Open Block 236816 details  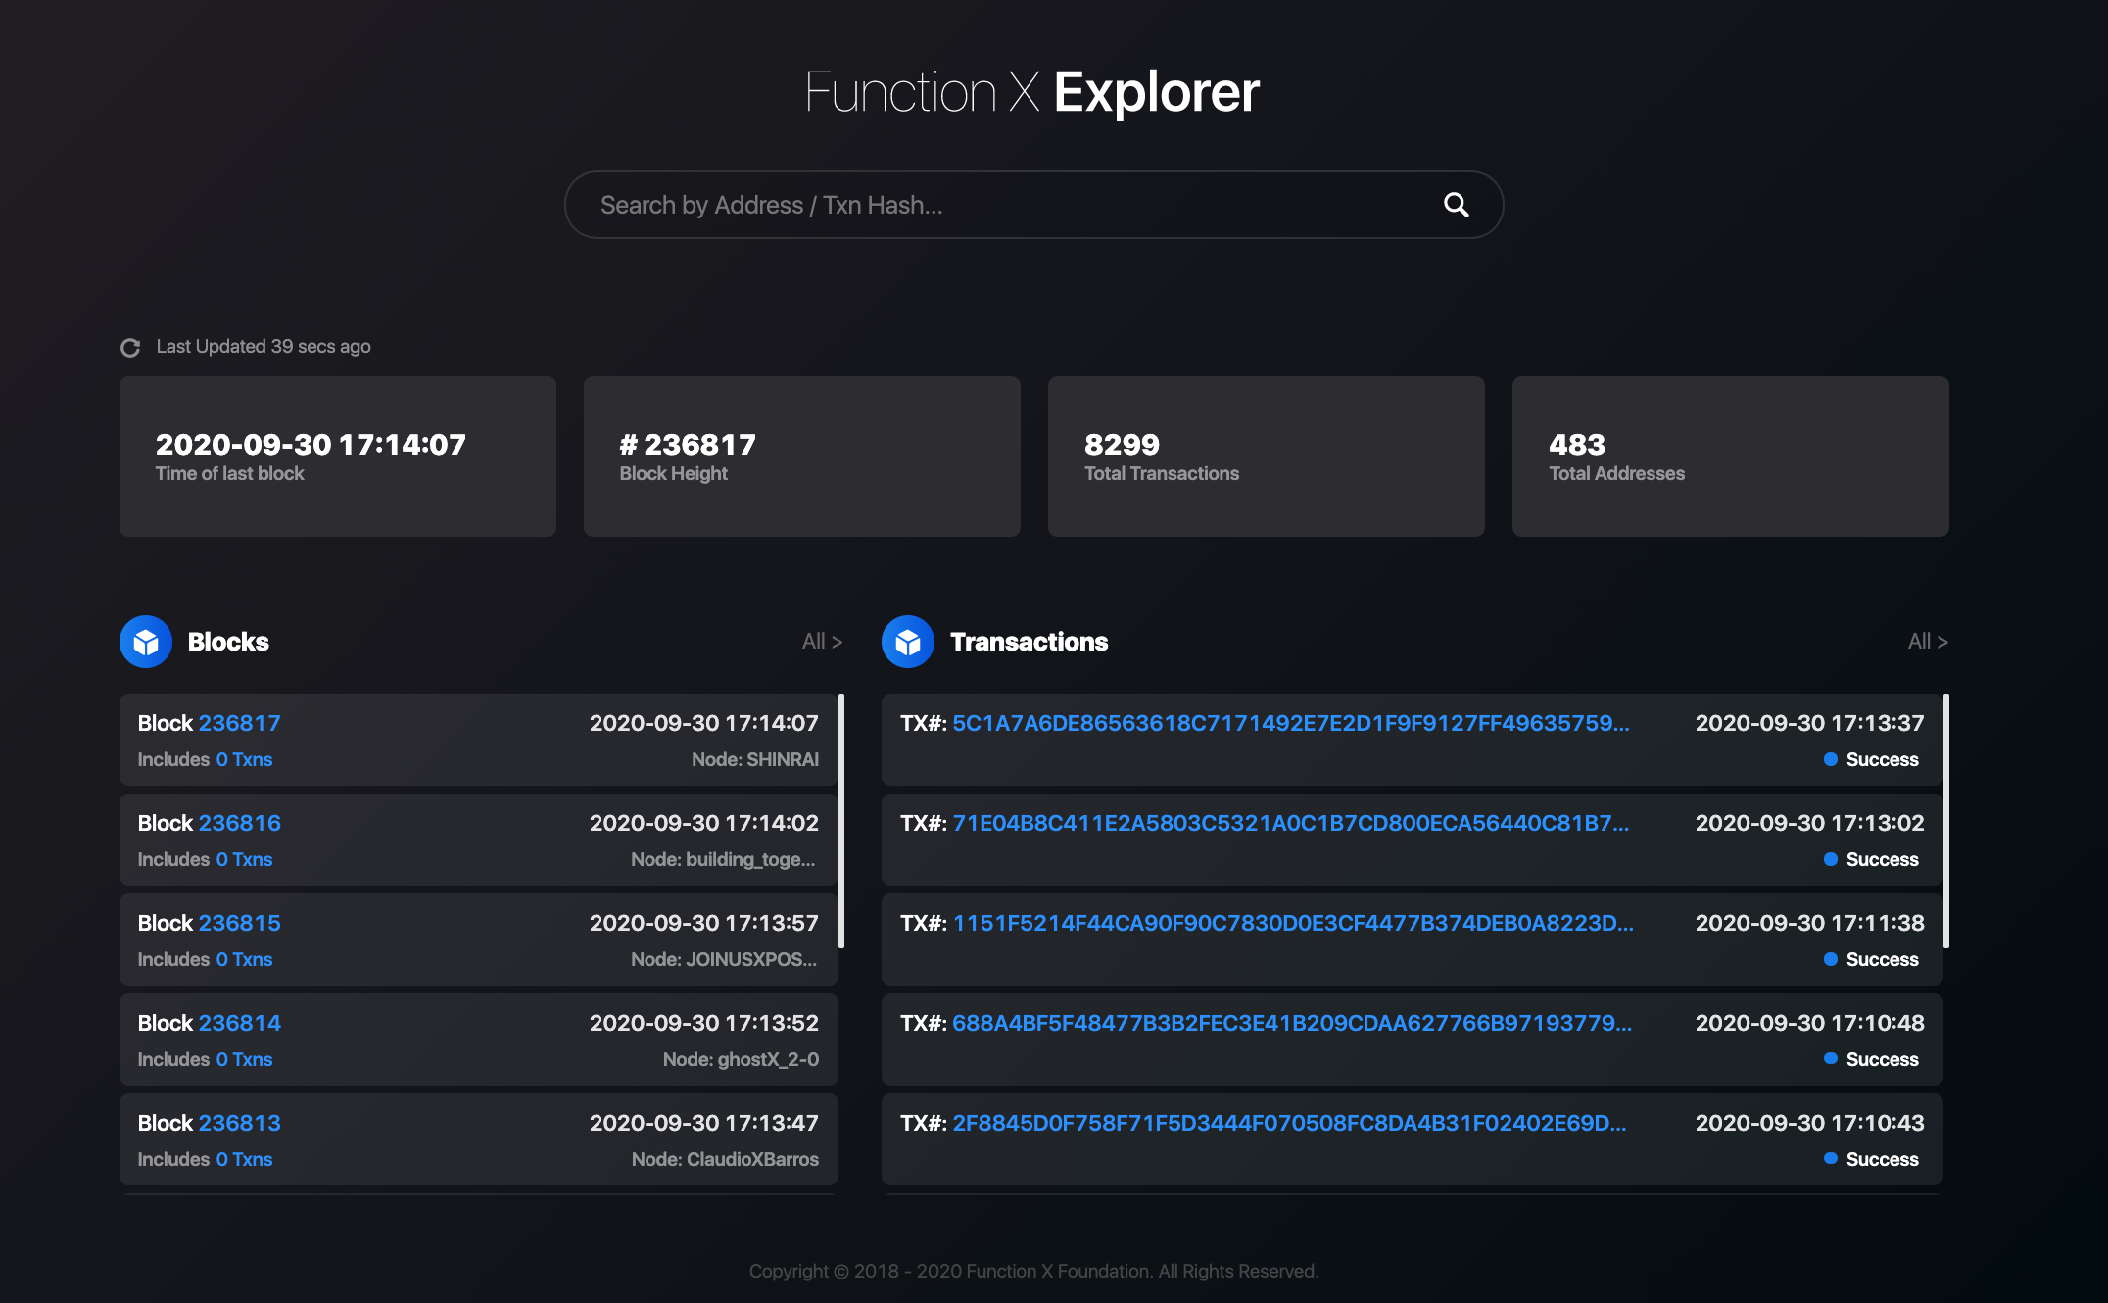coord(239,823)
